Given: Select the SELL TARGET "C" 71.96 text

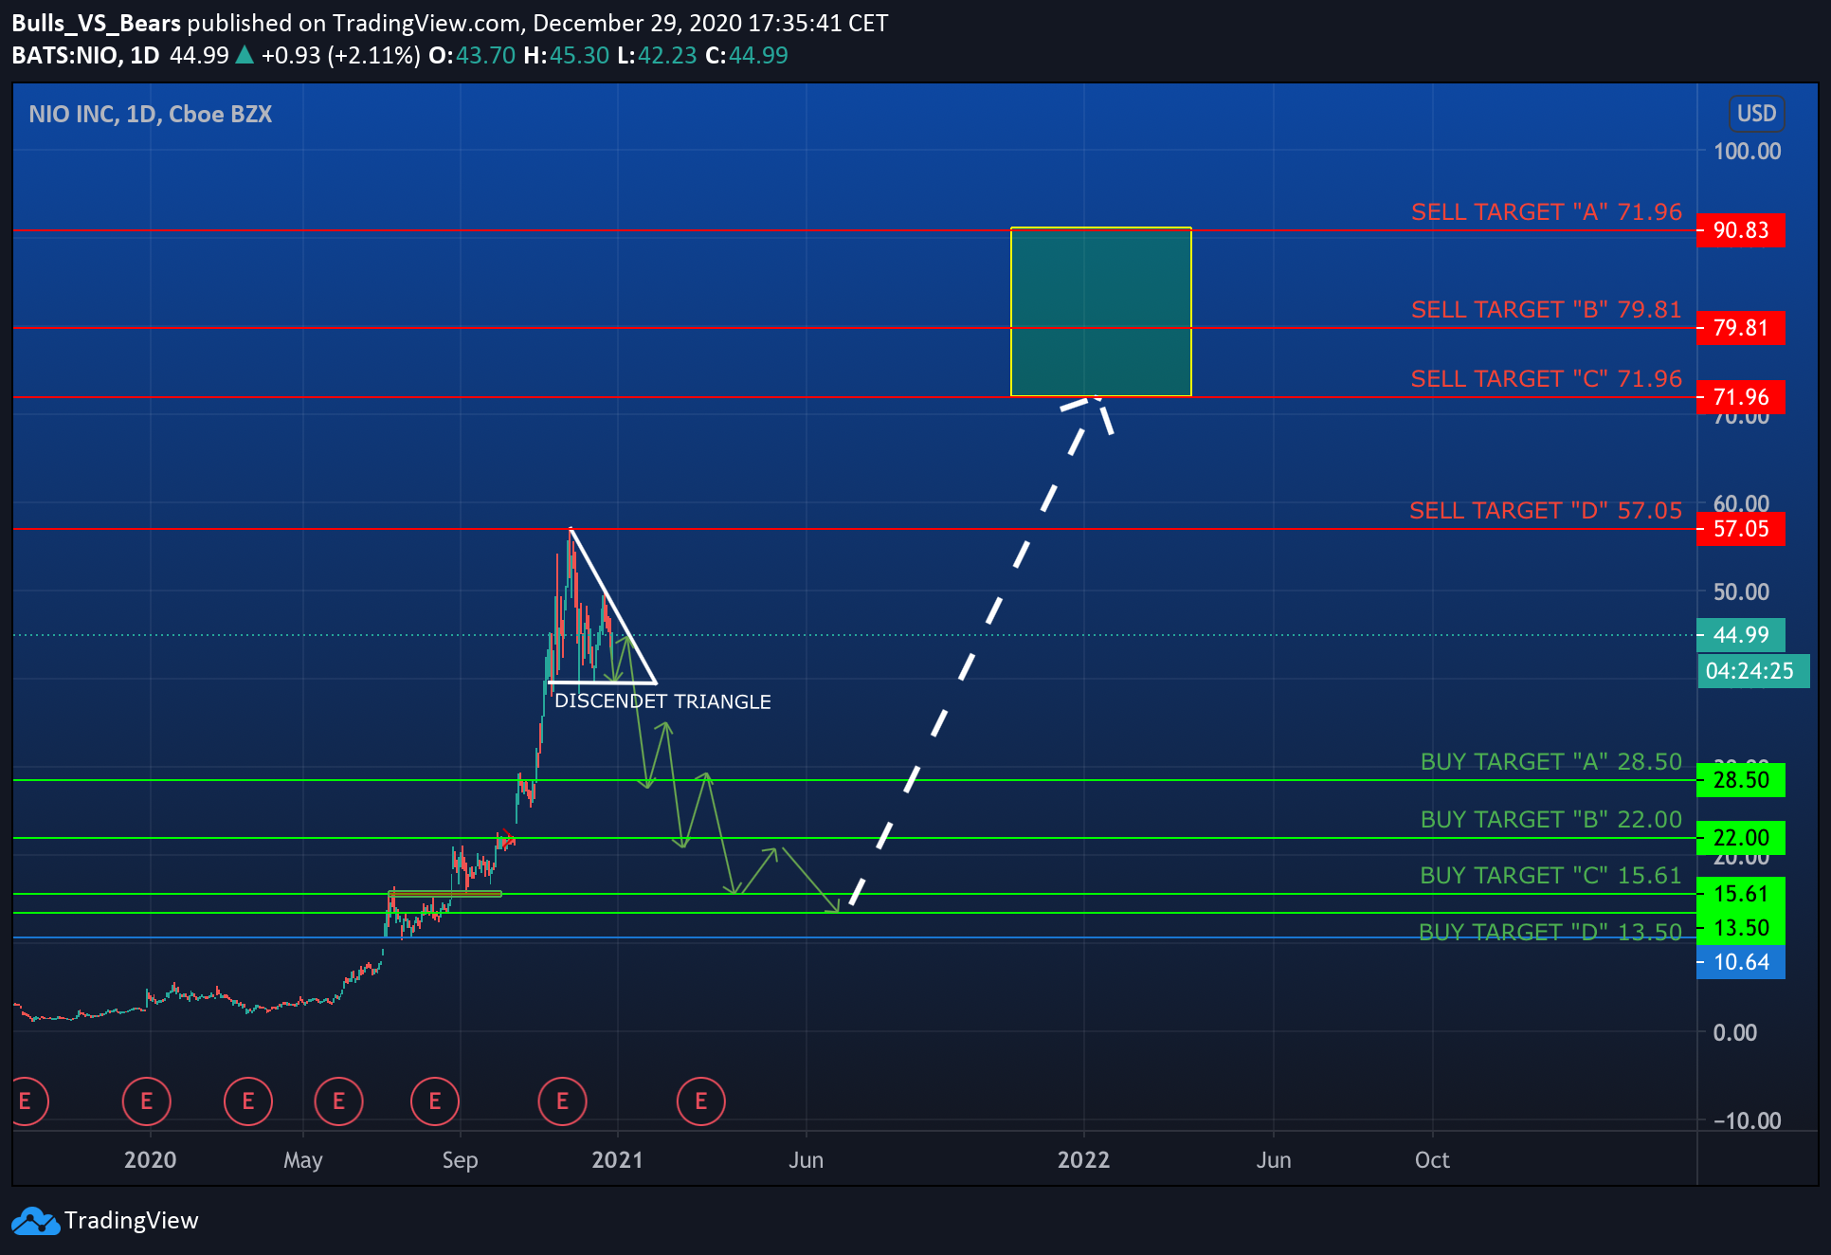Looking at the screenshot, I should tap(1547, 379).
